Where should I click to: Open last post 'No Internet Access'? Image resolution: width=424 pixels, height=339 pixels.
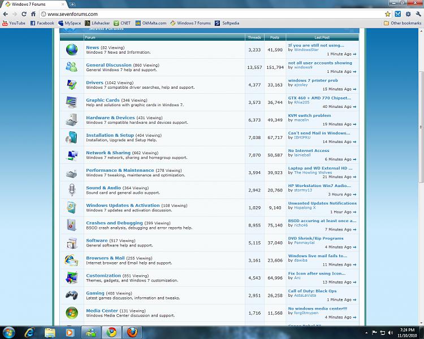[309, 151]
